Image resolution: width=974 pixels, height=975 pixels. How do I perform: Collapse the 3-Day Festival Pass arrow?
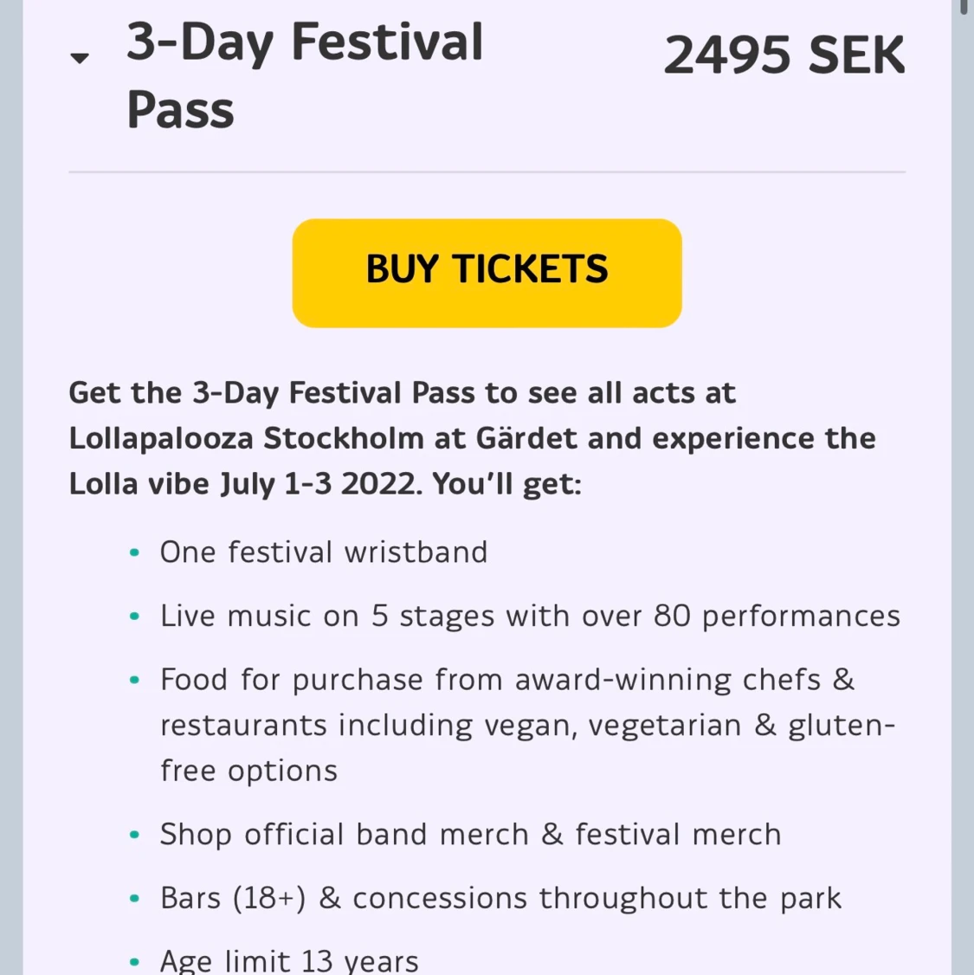pyautogui.click(x=80, y=58)
